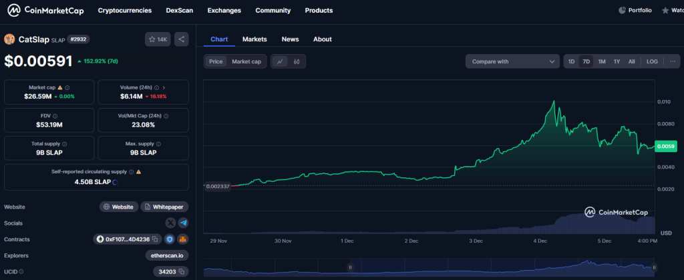Screen dimensions: 684x280
Task: Open Exchanges menu in header
Action: pyautogui.click(x=224, y=11)
